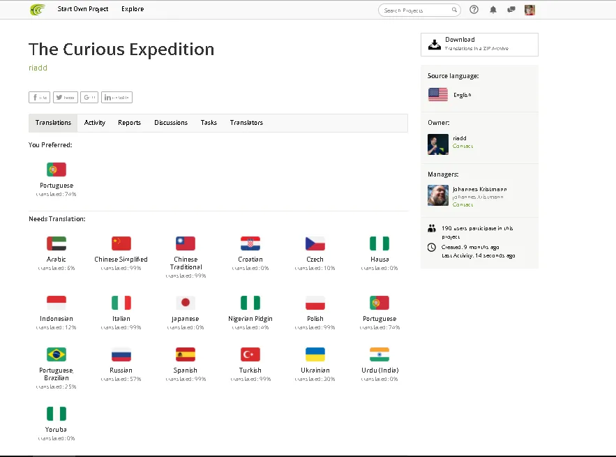The height and width of the screenshot is (457, 616).
Task: Click manager Johannes Kristmann avatar
Action: click(x=438, y=195)
